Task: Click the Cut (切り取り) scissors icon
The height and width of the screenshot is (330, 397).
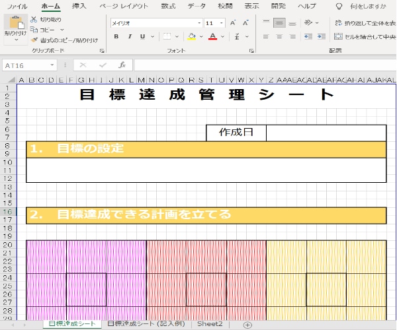Action: (34, 19)
